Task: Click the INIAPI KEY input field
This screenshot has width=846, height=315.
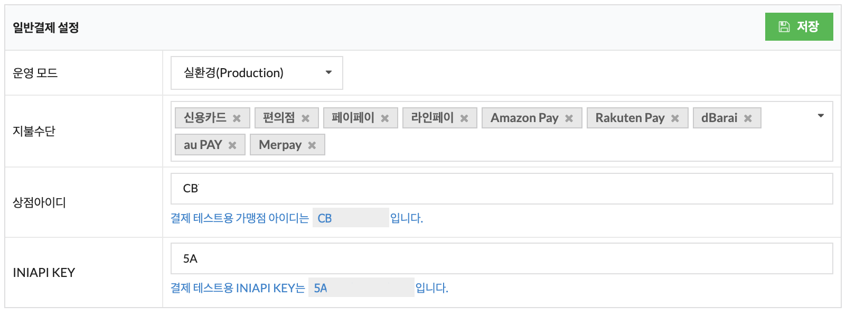Action: (x=502, y=258)
